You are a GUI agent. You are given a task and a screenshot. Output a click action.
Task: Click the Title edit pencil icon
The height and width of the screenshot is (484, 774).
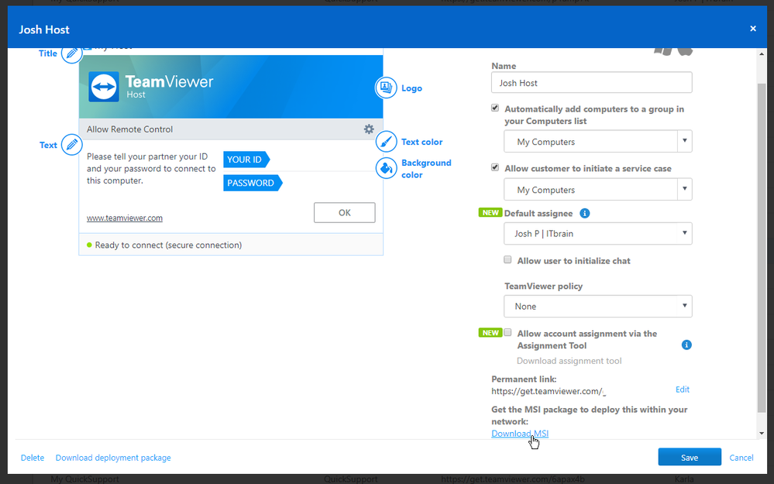pyautogui.click(x=71, y=53)
